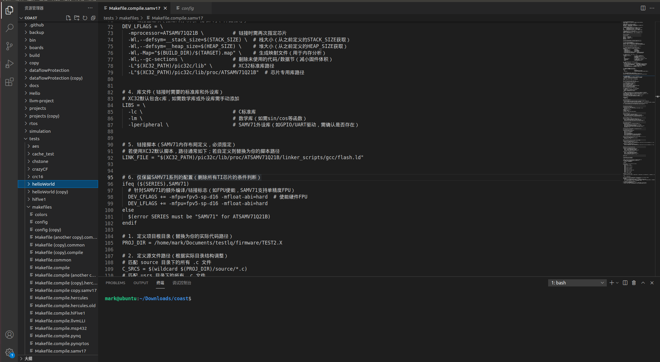
Task: Open the Search view in activity bar
Action: pos(9,28)
